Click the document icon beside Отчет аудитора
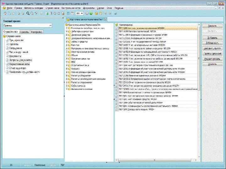The image size is (226, 169). pyautogui.click(x=7, y=68)
